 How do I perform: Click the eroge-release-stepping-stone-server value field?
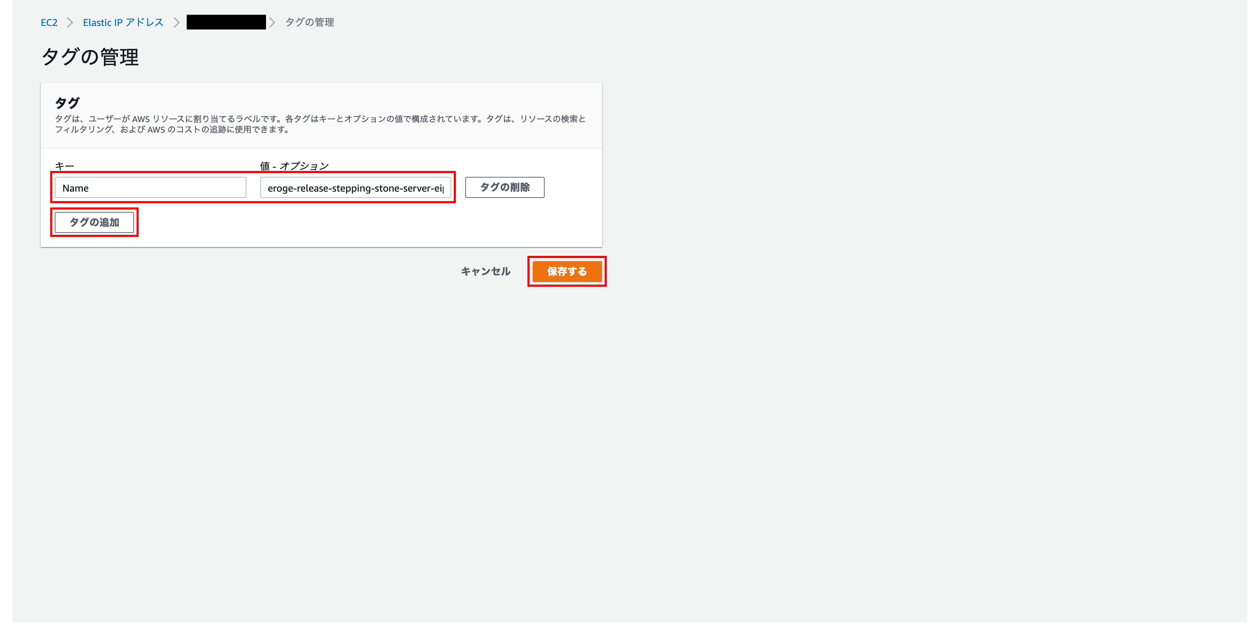(x=355, y=188)
